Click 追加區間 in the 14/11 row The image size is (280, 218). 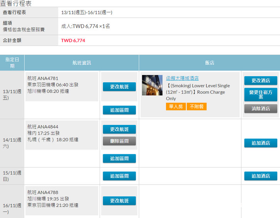pyautogui.click(x=119, y=158)
